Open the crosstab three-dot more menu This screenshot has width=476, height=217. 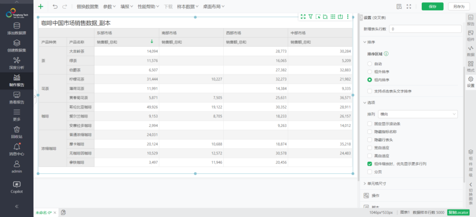click(x=348, y=17)
